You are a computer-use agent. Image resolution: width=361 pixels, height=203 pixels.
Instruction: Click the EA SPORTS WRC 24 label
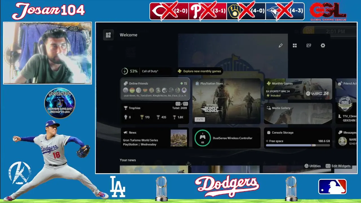[x=278, y=91]
